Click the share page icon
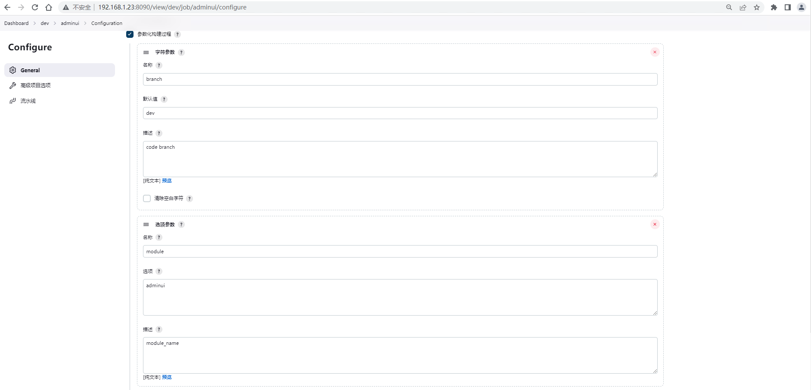 [x=743, y=7]
